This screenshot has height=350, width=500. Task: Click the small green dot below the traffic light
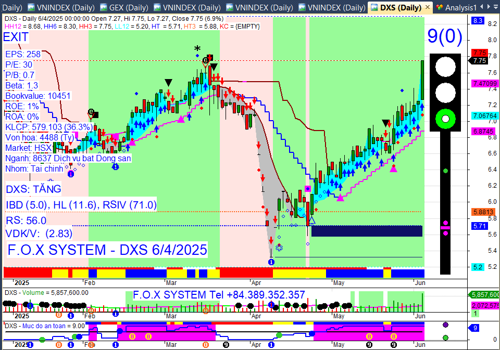(x=445, y=171)
